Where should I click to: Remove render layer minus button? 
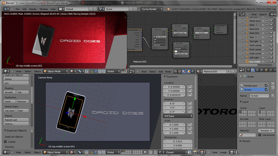[x=273, y=88]
